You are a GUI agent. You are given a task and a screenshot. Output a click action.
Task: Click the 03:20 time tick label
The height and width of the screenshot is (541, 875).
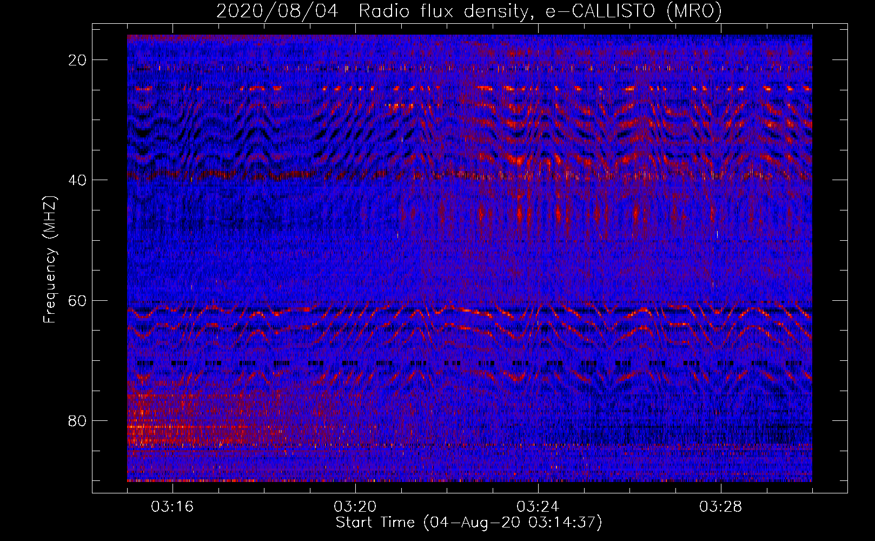pos(355,507)
